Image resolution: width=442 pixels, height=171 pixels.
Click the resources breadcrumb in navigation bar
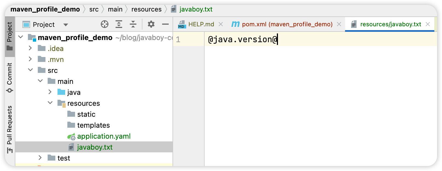pyautogui.click(x=146, y=9)
